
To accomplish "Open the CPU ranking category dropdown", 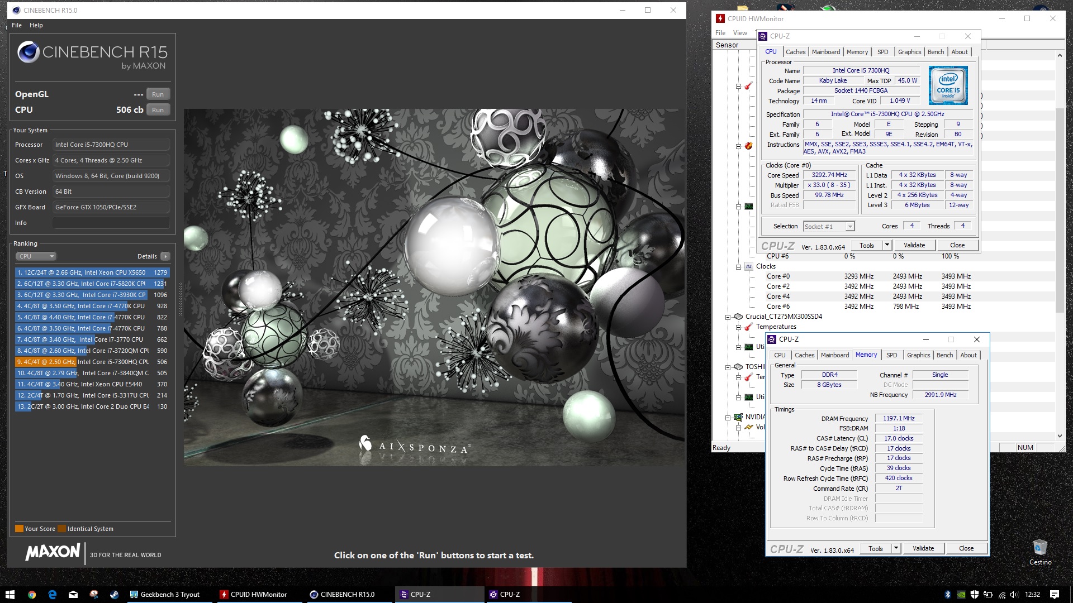I will pos(36,256).
